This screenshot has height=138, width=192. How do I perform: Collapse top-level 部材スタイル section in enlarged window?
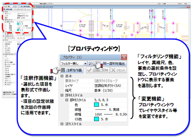tap(62, 95)
